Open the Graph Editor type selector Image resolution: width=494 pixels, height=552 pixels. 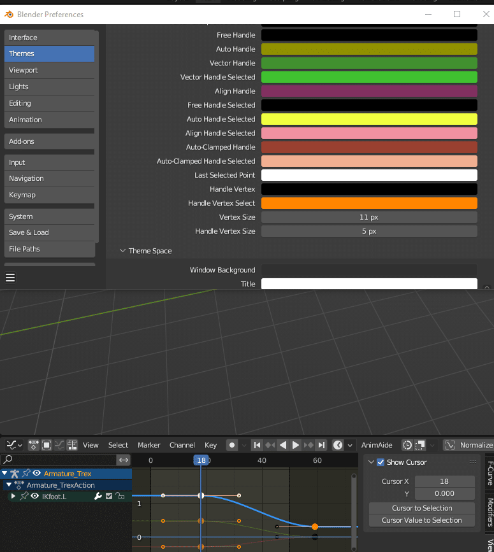point(13,445)
